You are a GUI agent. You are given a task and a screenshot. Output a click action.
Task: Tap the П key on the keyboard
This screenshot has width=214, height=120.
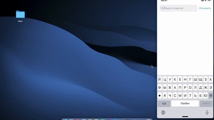coord(180,88)
